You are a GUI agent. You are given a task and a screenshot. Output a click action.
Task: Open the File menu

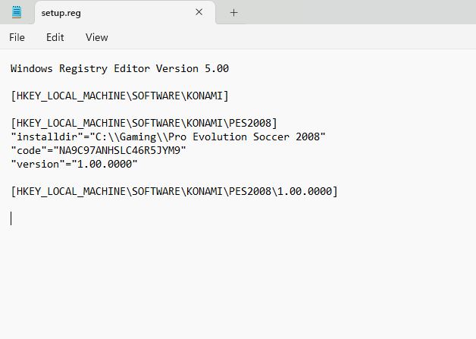(17, 37)
